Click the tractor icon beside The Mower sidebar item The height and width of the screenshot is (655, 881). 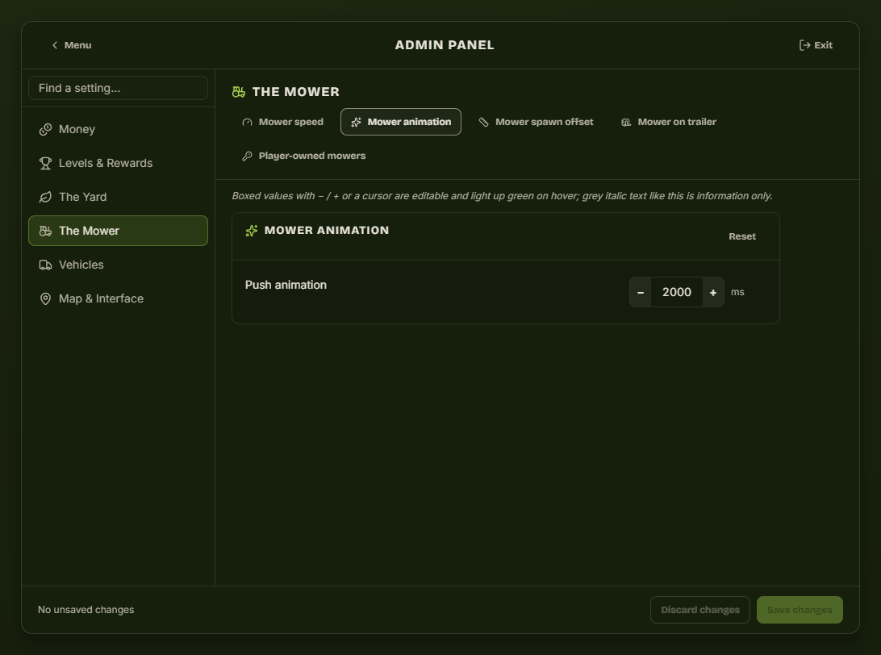pyautogui.click(x=45, y=231)
